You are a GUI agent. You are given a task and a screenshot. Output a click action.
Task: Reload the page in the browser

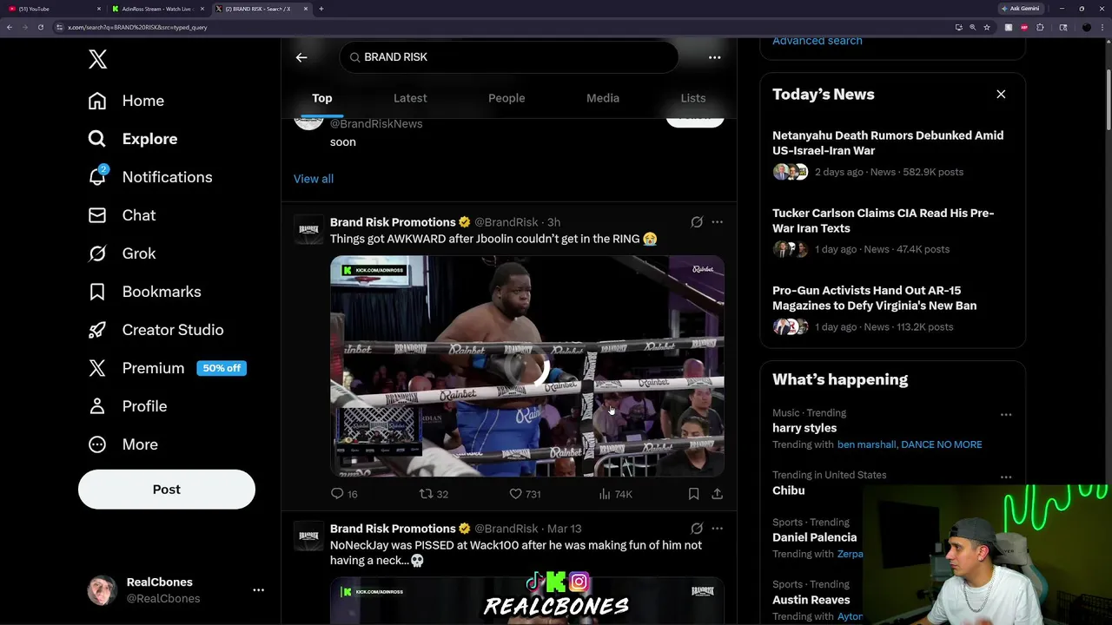pyautogui.click(x=40, y=27)
